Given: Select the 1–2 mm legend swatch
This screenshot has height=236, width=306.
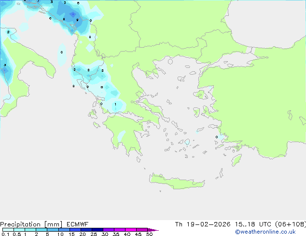Looking at the screenshot, I should pos(30,230).
